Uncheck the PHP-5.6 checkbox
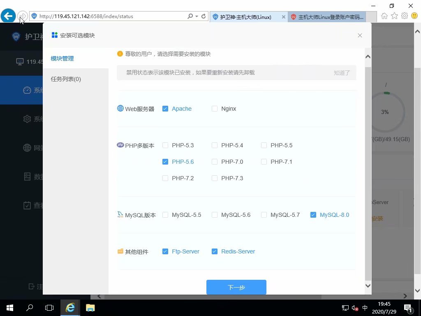Image resolution: width=421 pixels, height=316 pixels. tap(165, 162)
